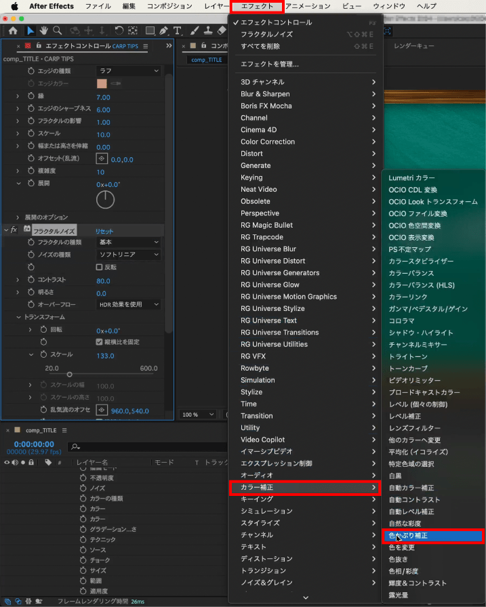Click the オフセット(乱流) point picker crosshair
This screenshot has width=486, height=607.
pos(102,159)
